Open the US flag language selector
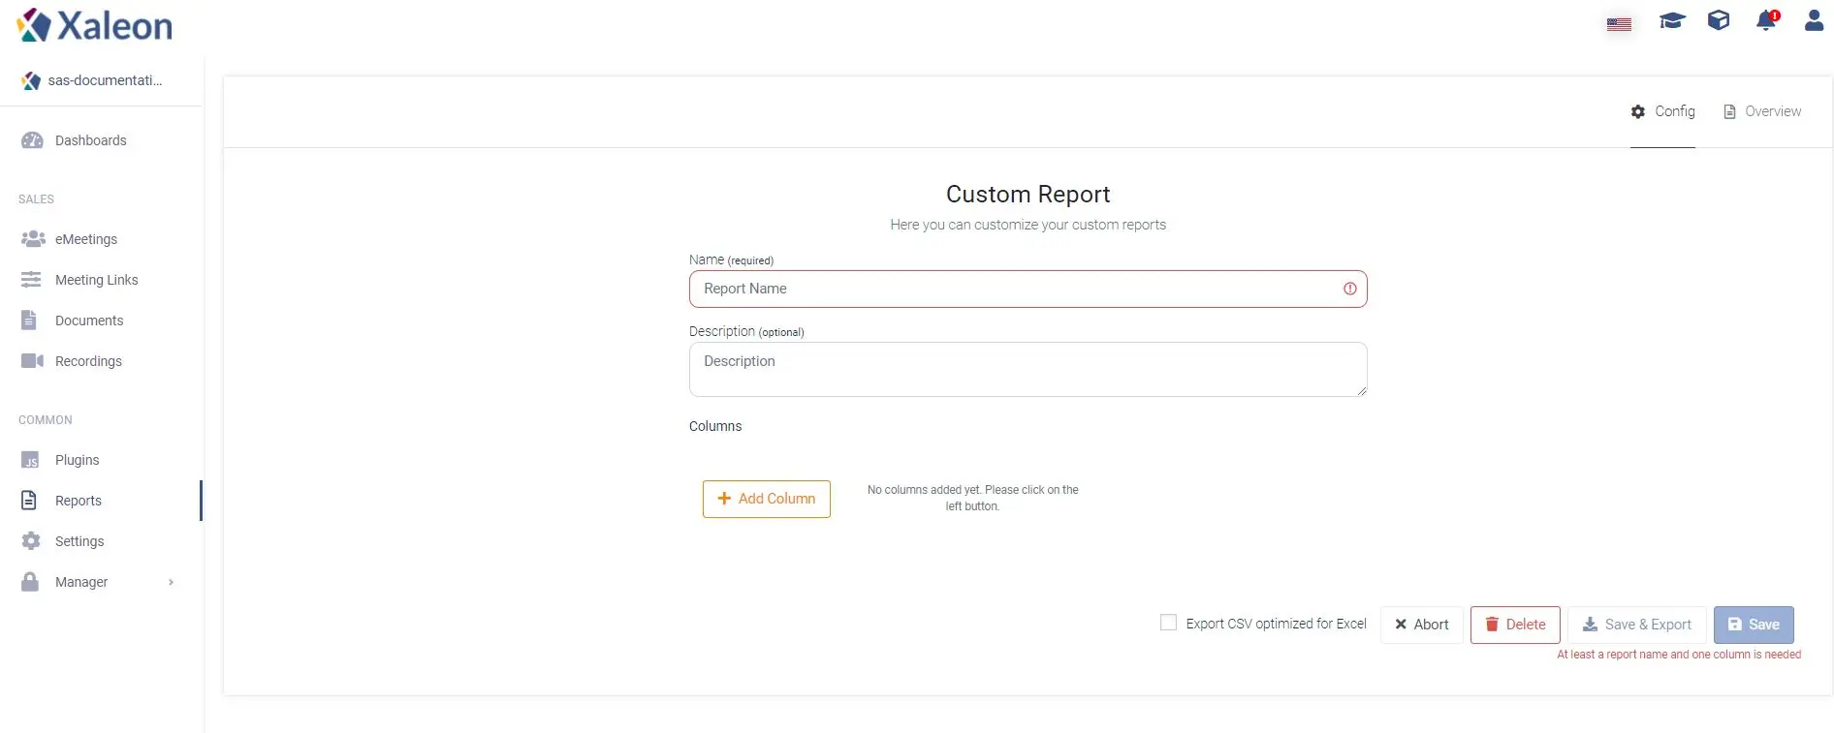The width and height of the screenshot is (1834, 733). [x=1619, y=24]
